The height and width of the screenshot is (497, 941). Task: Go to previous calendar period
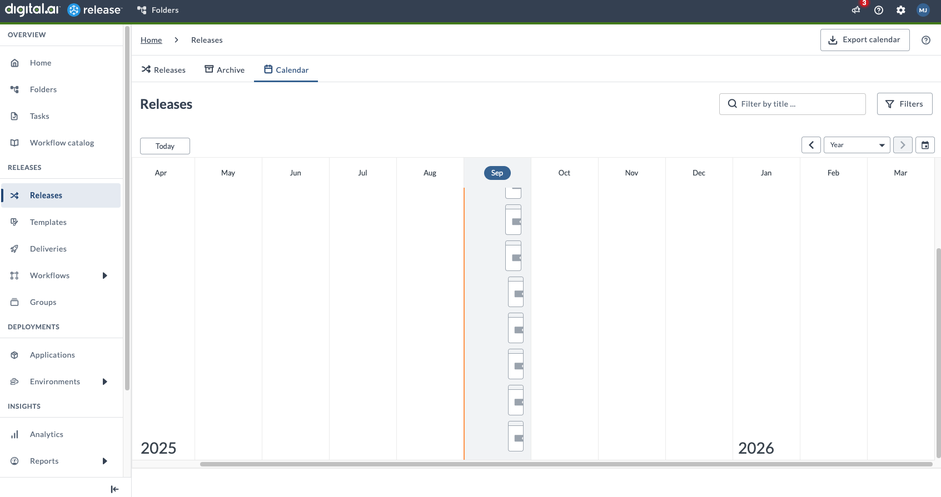point(811,145)
